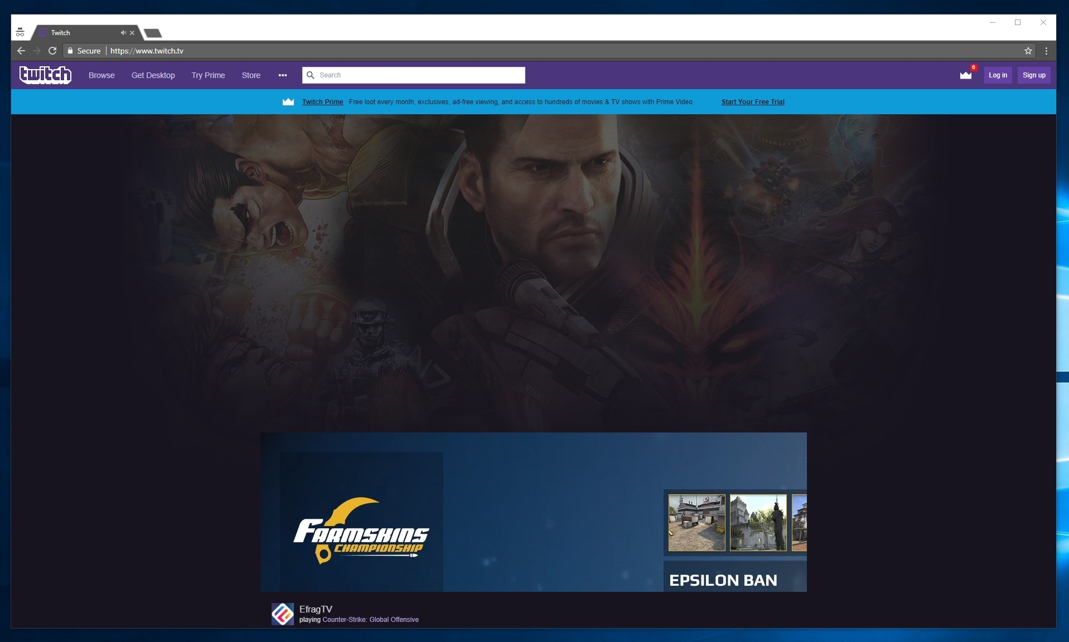This screenshot has height=642, width=1069.
Task: Select the second CS:GO map thumbnail
Action: tap(758, 523)
